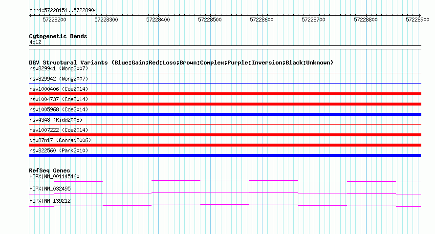This screenshot has height=234, width=435.
Task: Open the HOPX|NM_001145460 transcript label
Action: pos(54,177)
